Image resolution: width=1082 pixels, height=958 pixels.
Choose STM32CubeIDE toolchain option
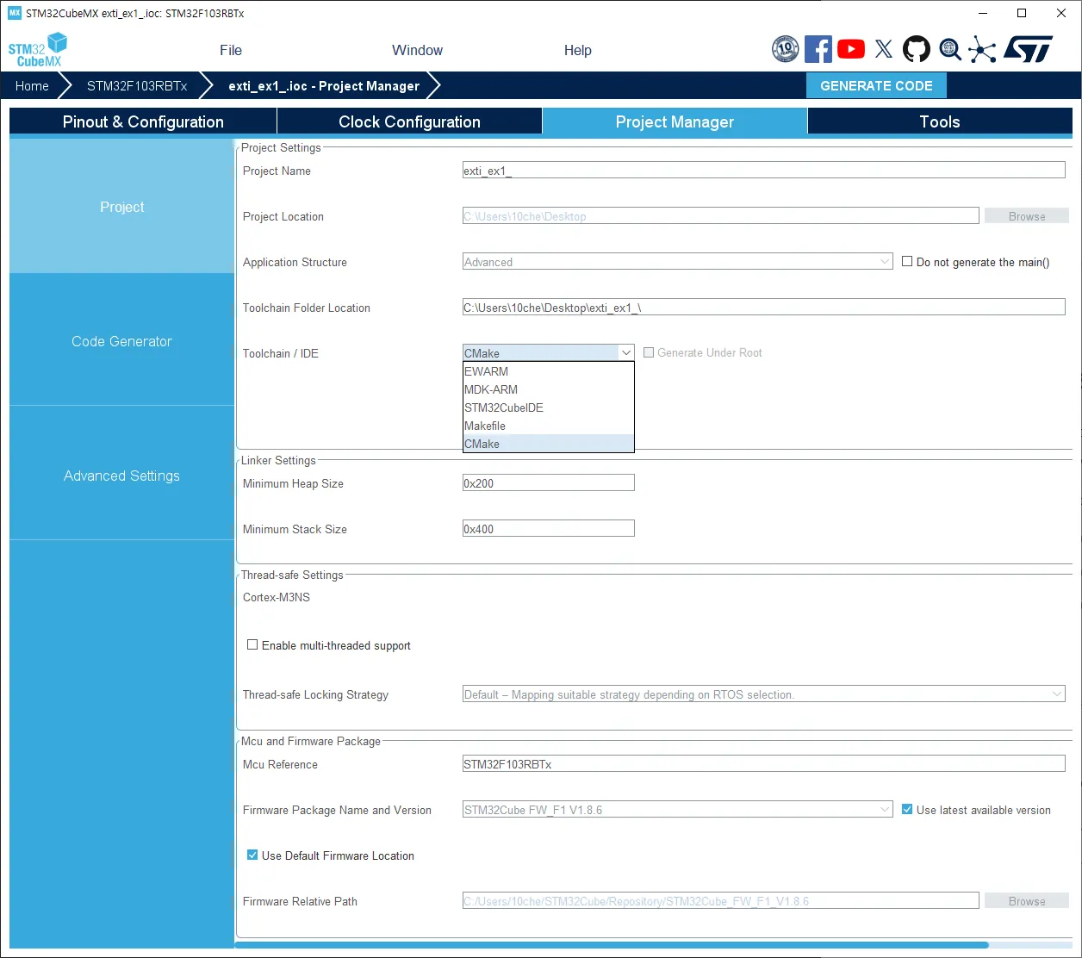[x=548, y=407]
